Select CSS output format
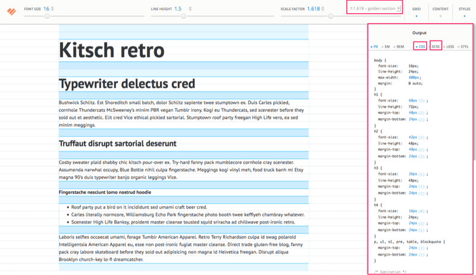The image size is (476, 275). coord(421,47)
